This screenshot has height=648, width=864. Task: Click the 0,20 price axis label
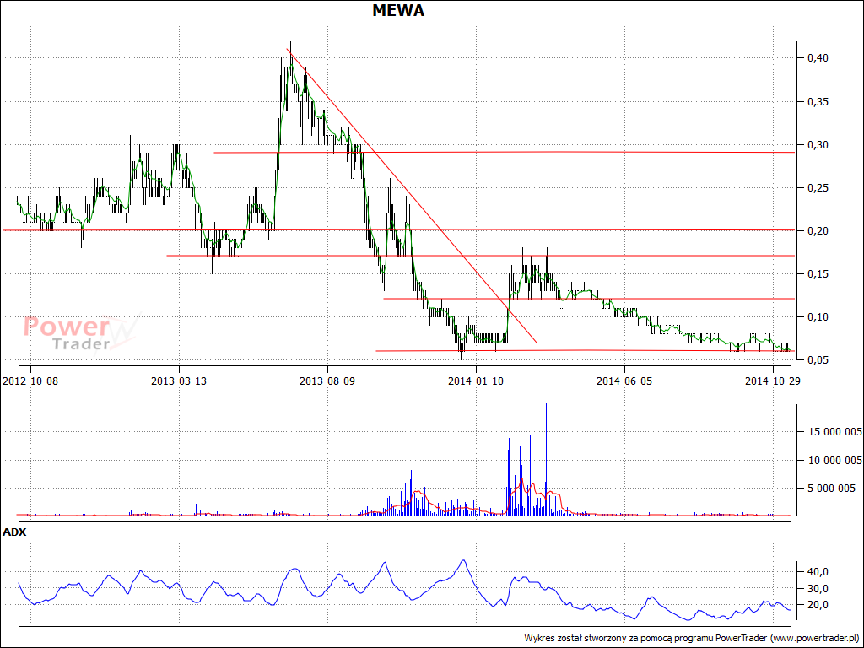pos(818,231)
